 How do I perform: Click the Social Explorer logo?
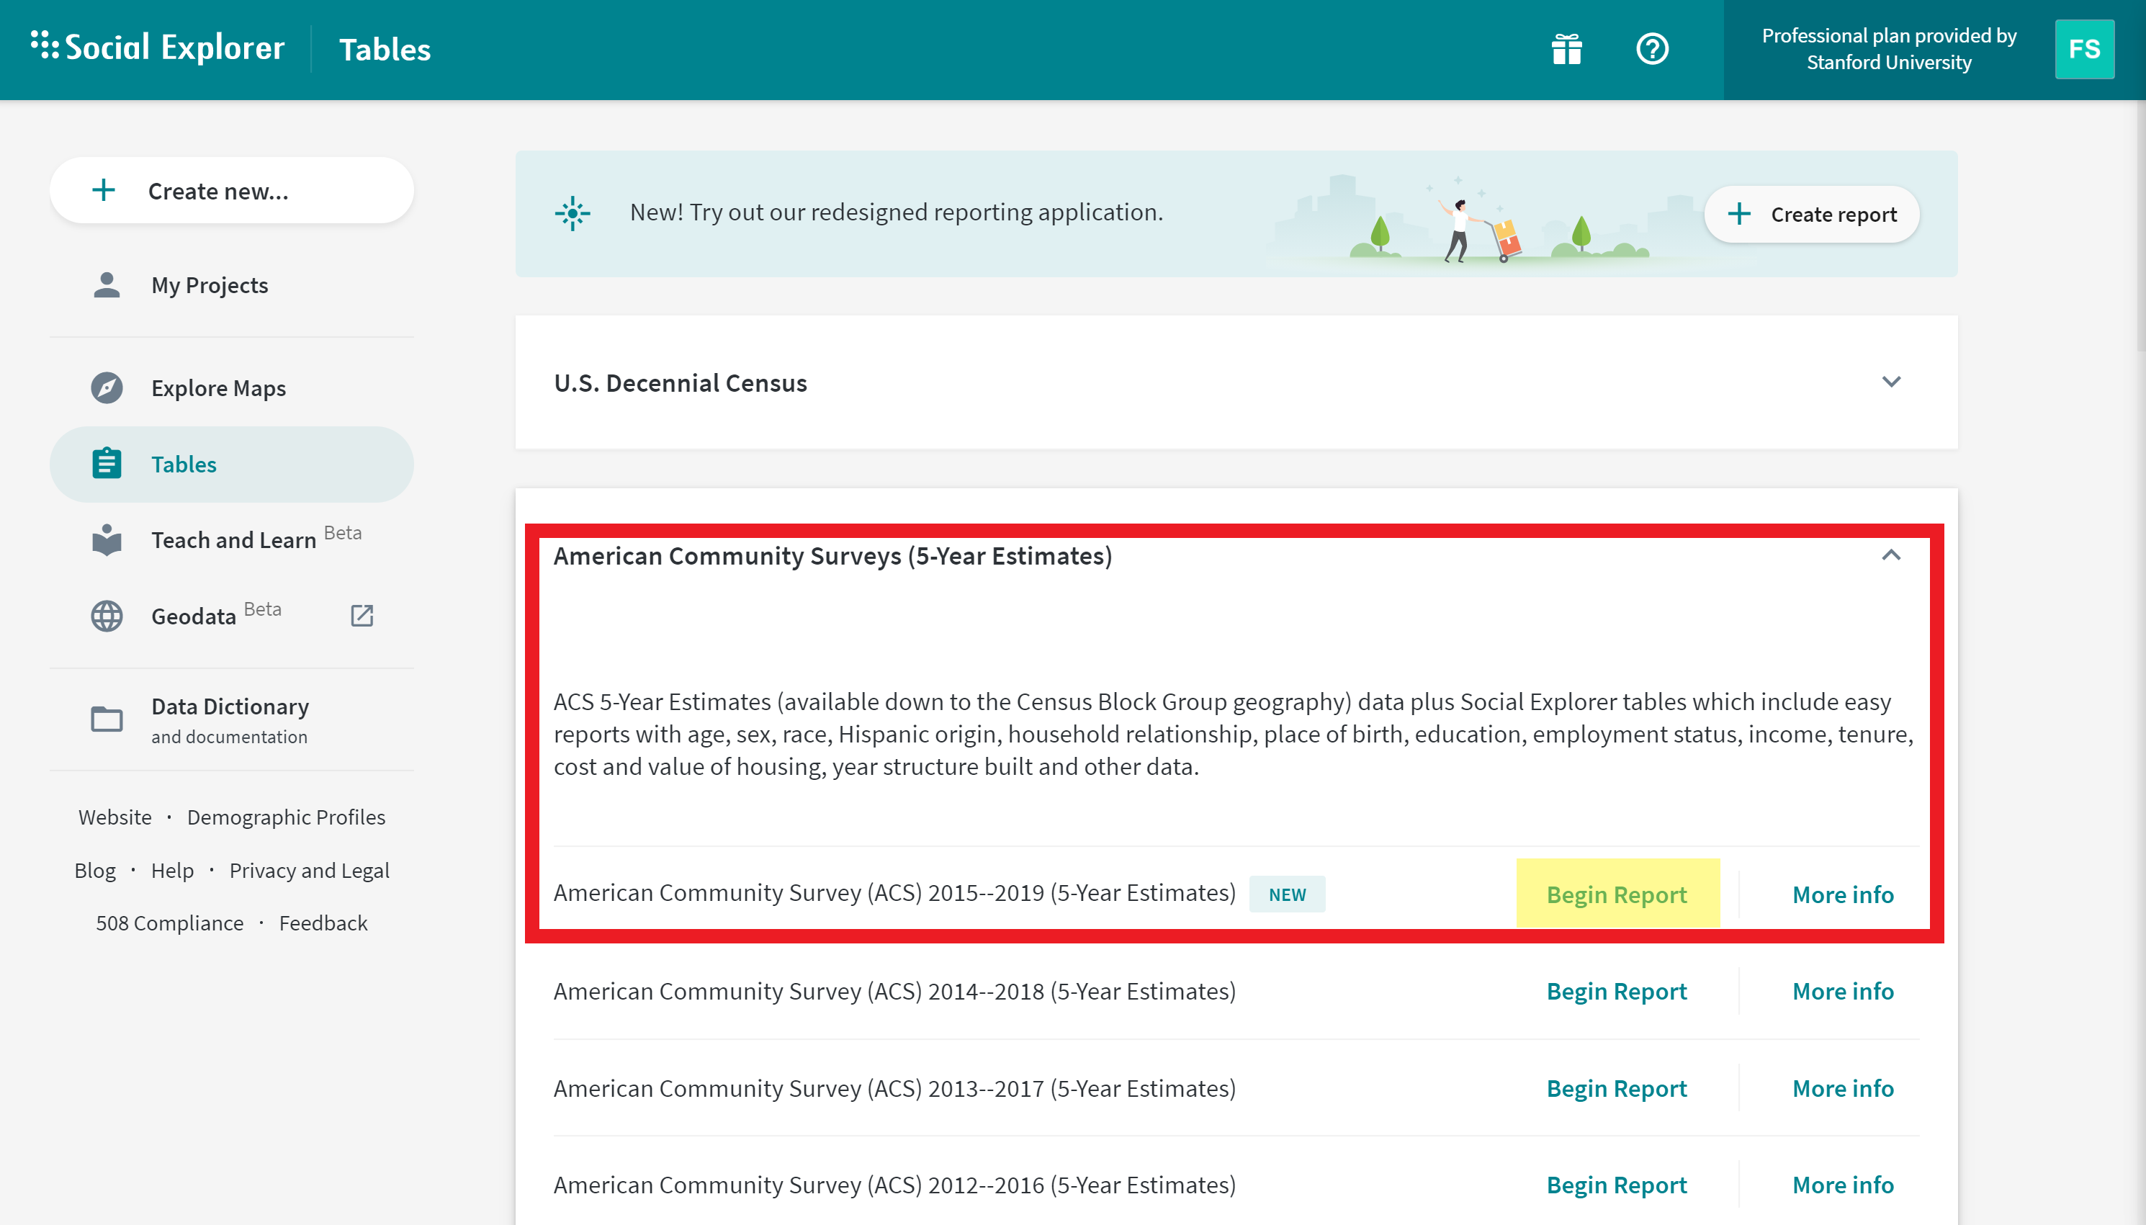coord(158,48)
